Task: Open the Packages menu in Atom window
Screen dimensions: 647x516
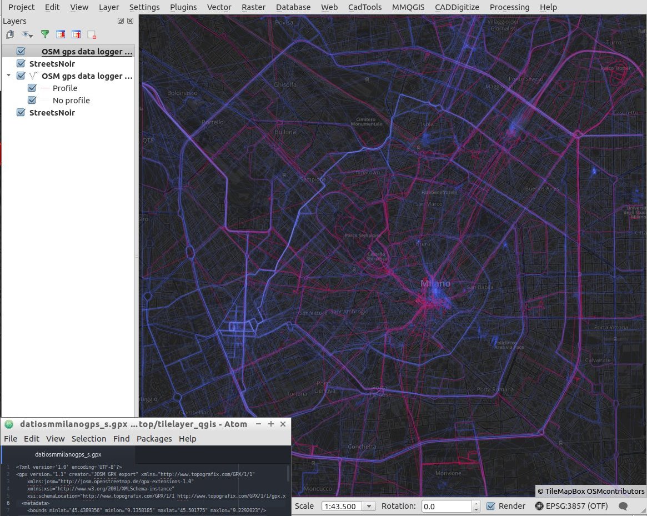Action: click(x=154, y=438)
